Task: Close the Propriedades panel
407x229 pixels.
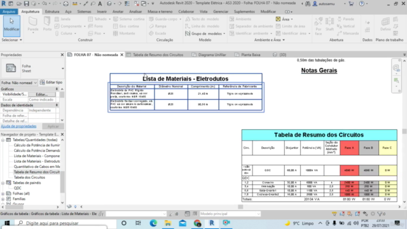Action: [62, 55]
